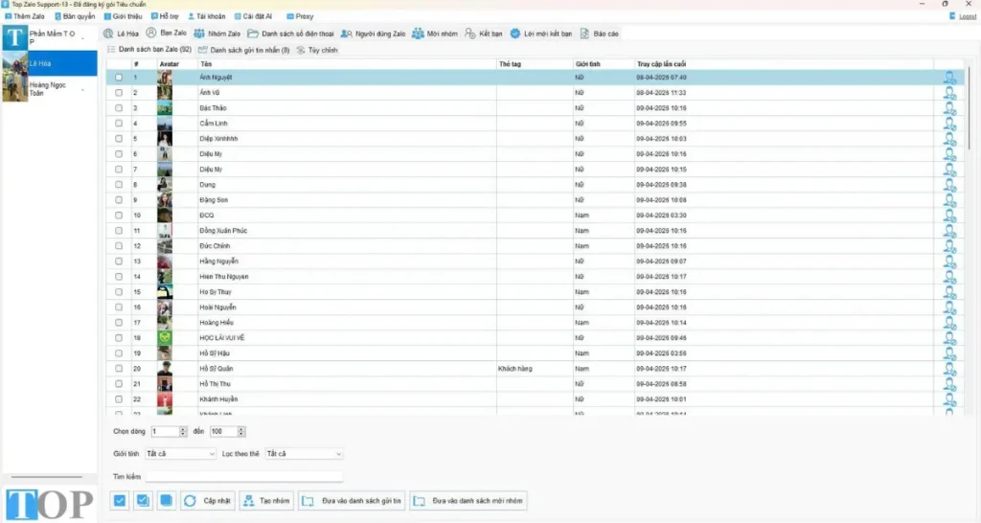981x523 pixels.
Task: Open the Lê Hòa toolbar tab
Action: (122, 34)
